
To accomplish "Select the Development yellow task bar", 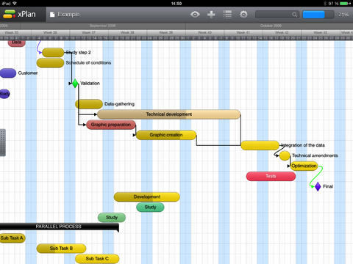I will tap(147, 197).
